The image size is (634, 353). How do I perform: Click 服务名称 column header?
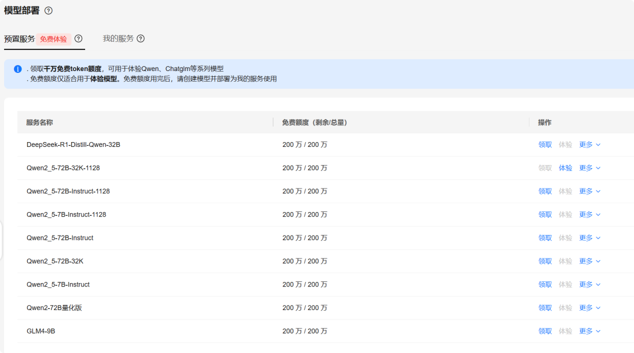coord(40,123)
